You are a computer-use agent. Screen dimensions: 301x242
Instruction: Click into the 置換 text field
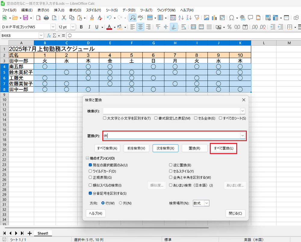[172, 136]
